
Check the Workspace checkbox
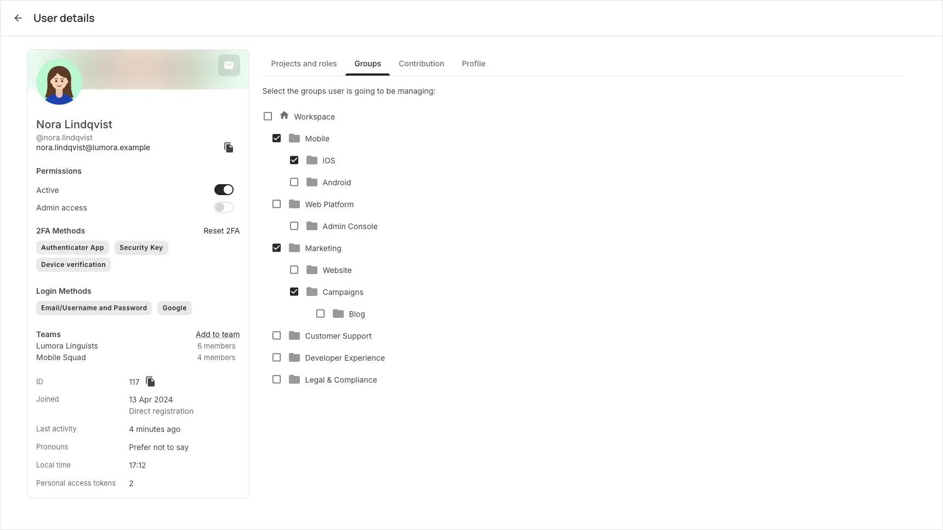(268, 116)
